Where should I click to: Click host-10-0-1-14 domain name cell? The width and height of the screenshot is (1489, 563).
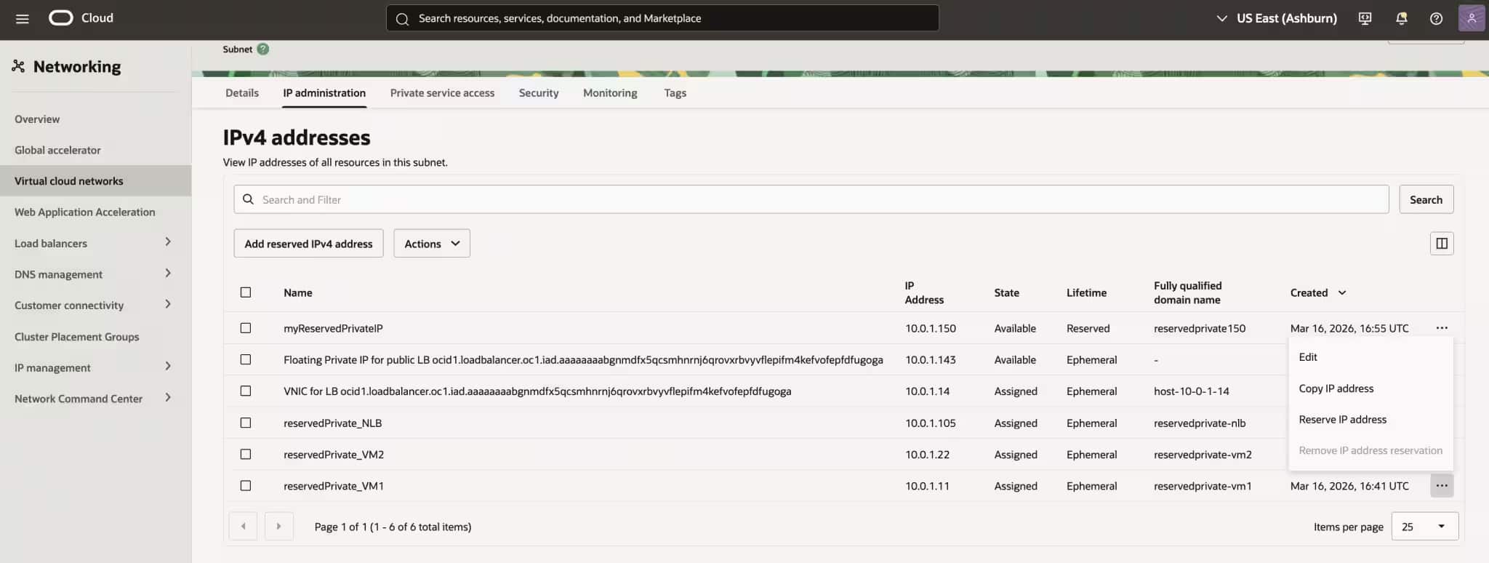[x=1191, y=391]
